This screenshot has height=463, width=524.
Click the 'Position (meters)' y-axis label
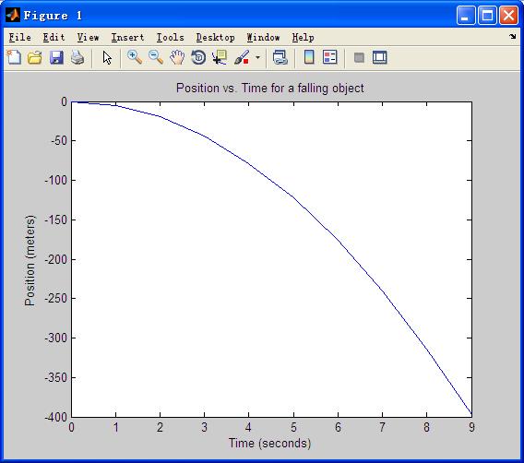[30, 260]
